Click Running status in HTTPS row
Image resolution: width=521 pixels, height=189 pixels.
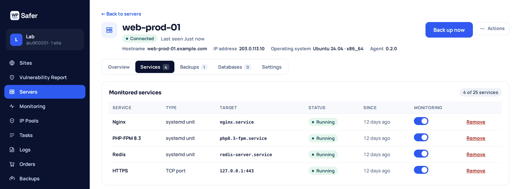click(323, 171)
